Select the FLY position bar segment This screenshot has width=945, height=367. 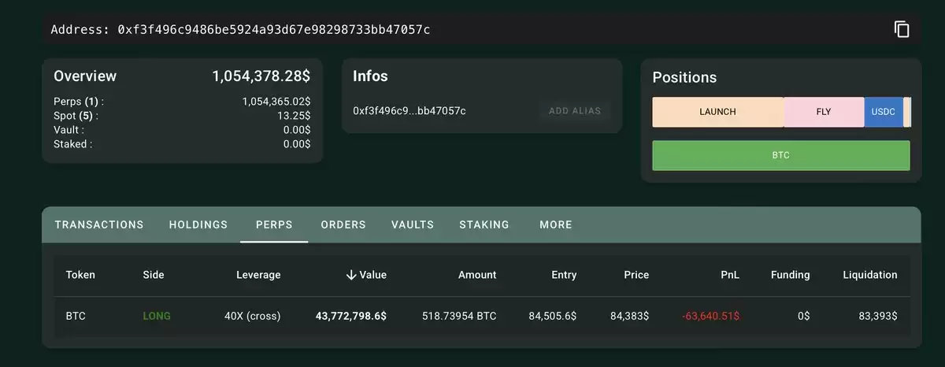(x=824, y=112)
